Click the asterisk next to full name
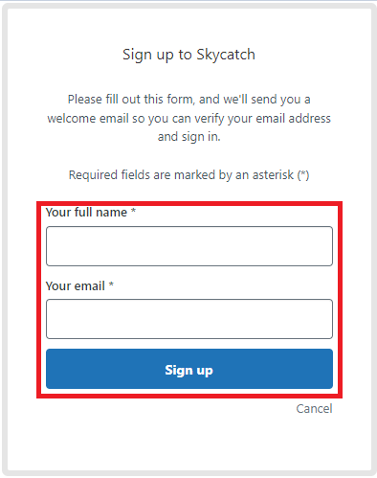This screenshot has width=377, height=478. coord(133,211)
